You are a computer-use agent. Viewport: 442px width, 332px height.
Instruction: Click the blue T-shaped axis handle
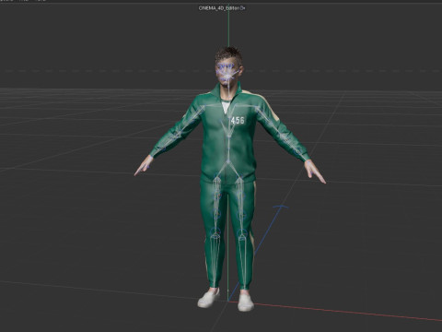point(281,207)
